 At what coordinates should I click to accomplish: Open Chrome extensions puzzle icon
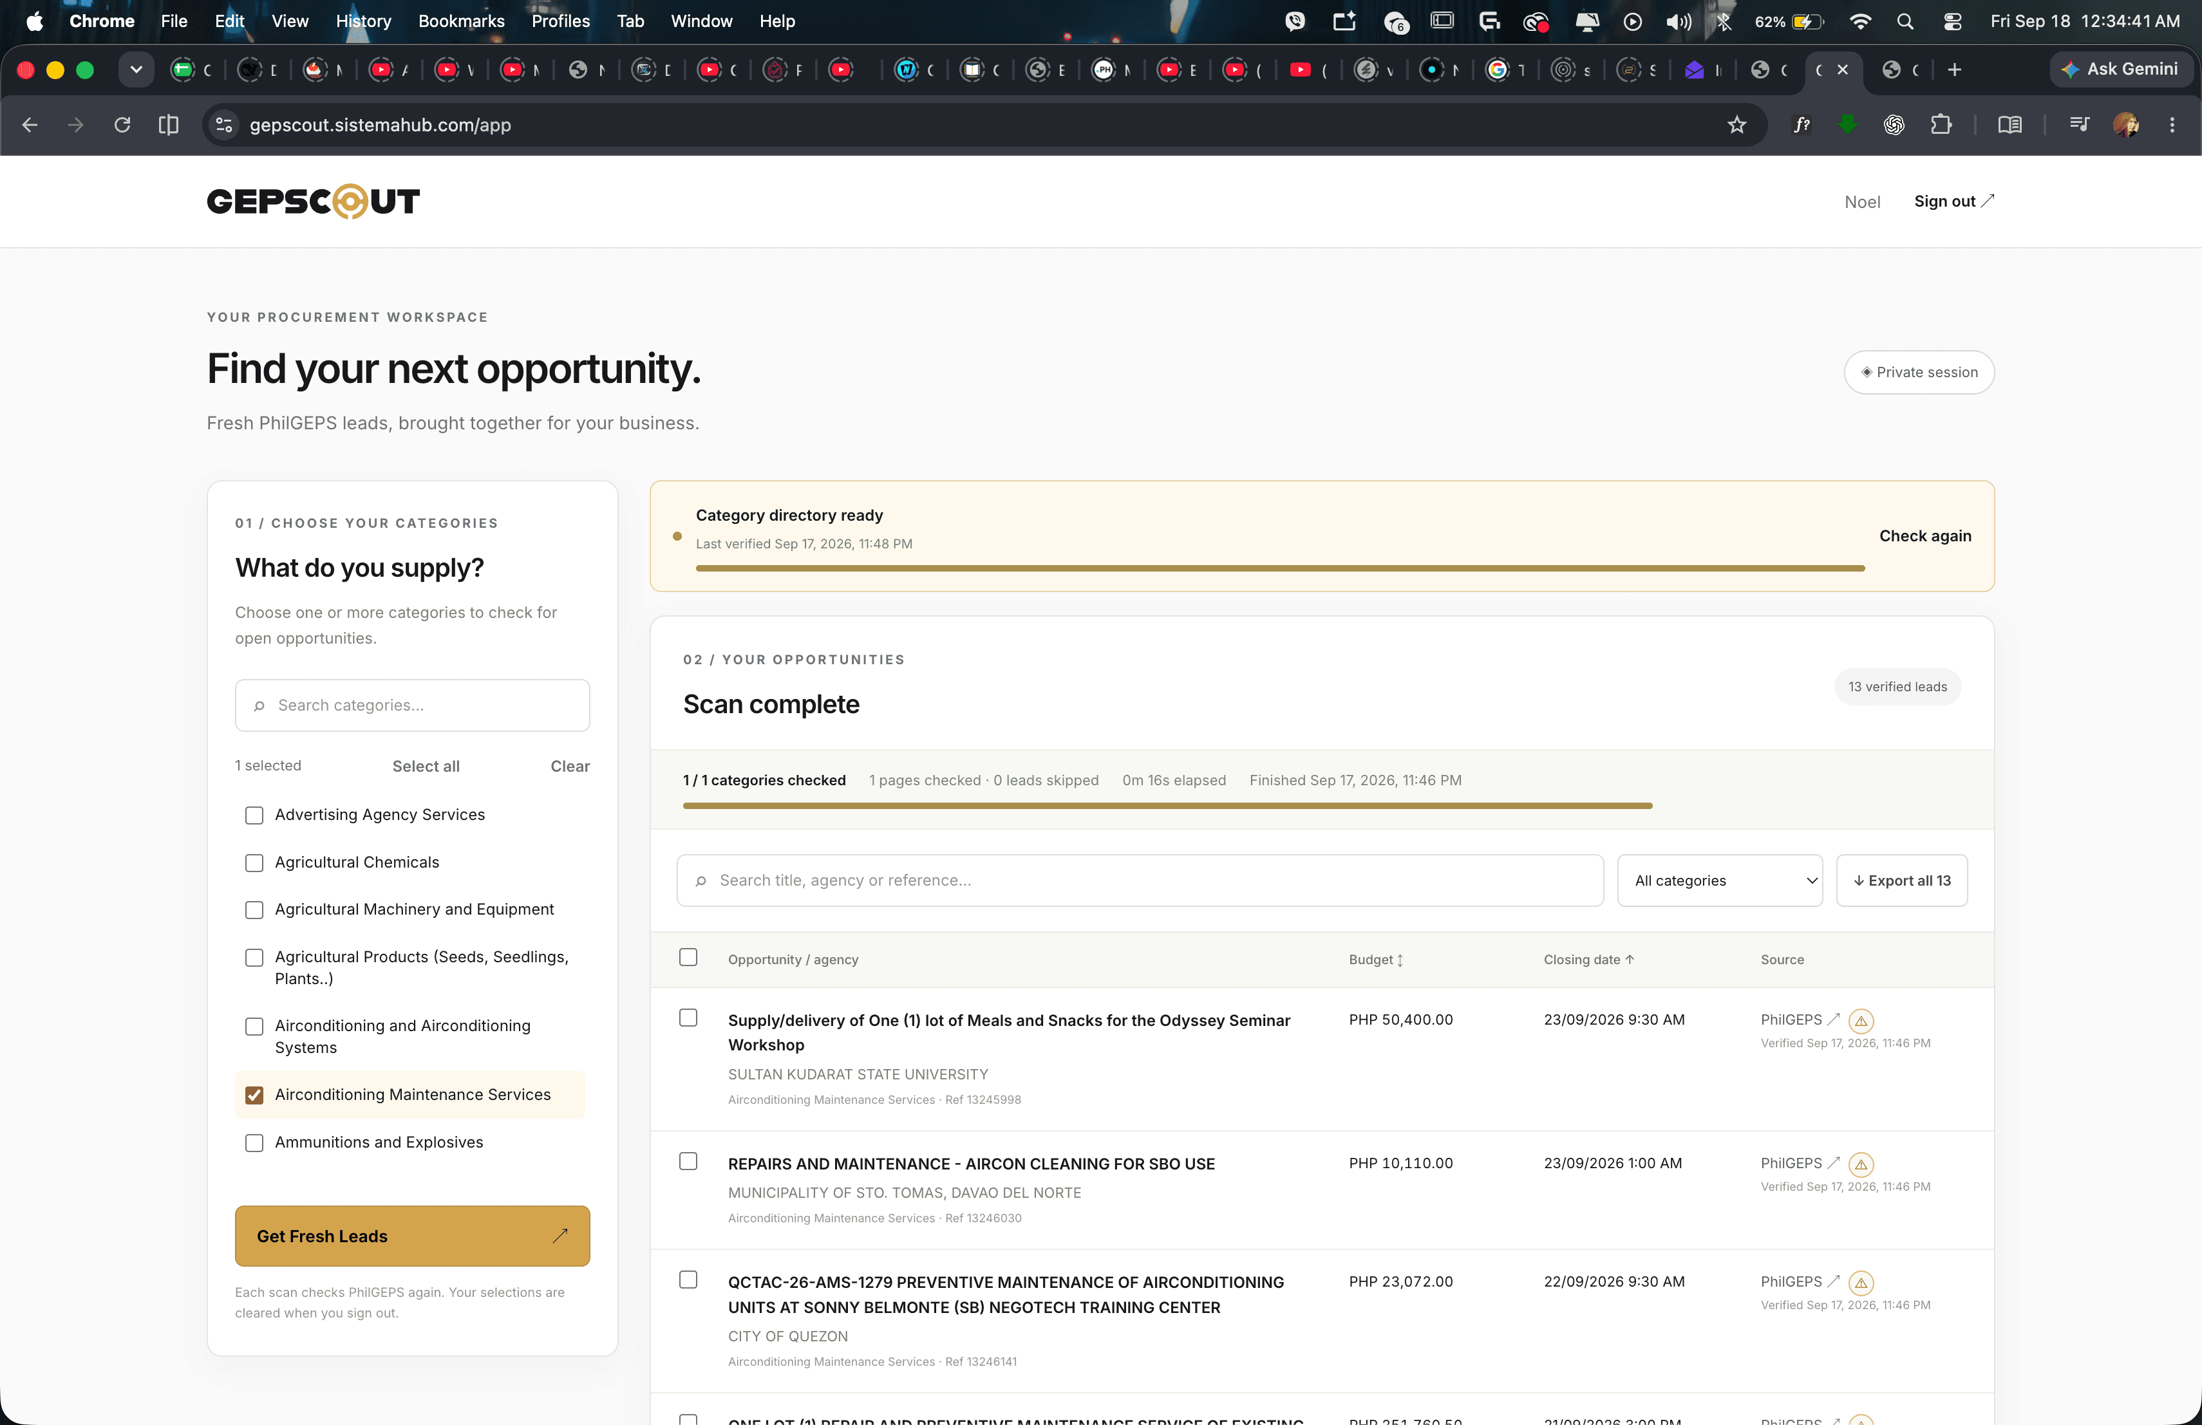click(x=1941, y=125)
